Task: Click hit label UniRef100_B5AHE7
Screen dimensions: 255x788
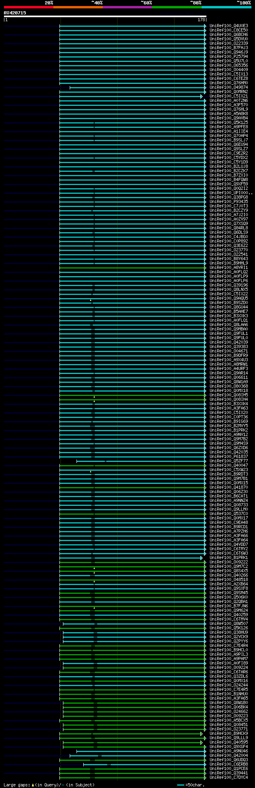Action: [x=229, y=311]
